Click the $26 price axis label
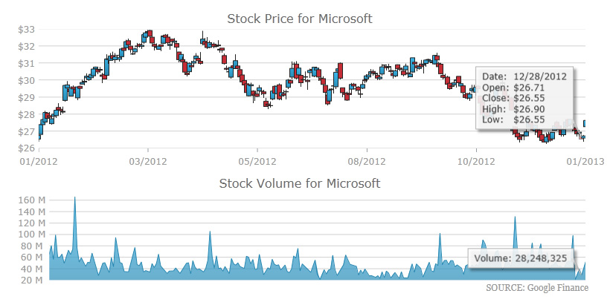This screenshot has height=305, width=610. 26,148
